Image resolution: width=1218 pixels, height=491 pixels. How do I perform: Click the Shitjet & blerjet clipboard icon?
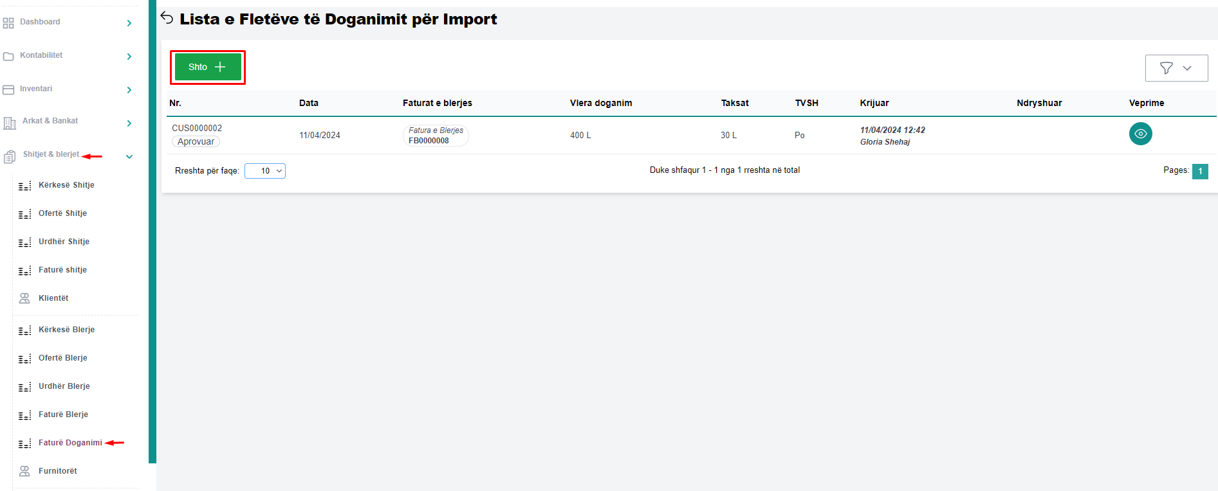pos(10,156)
